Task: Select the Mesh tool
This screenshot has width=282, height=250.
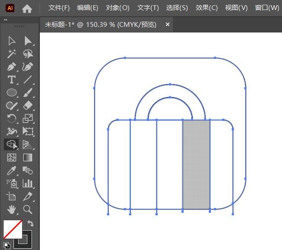Action: click(12, 158)
